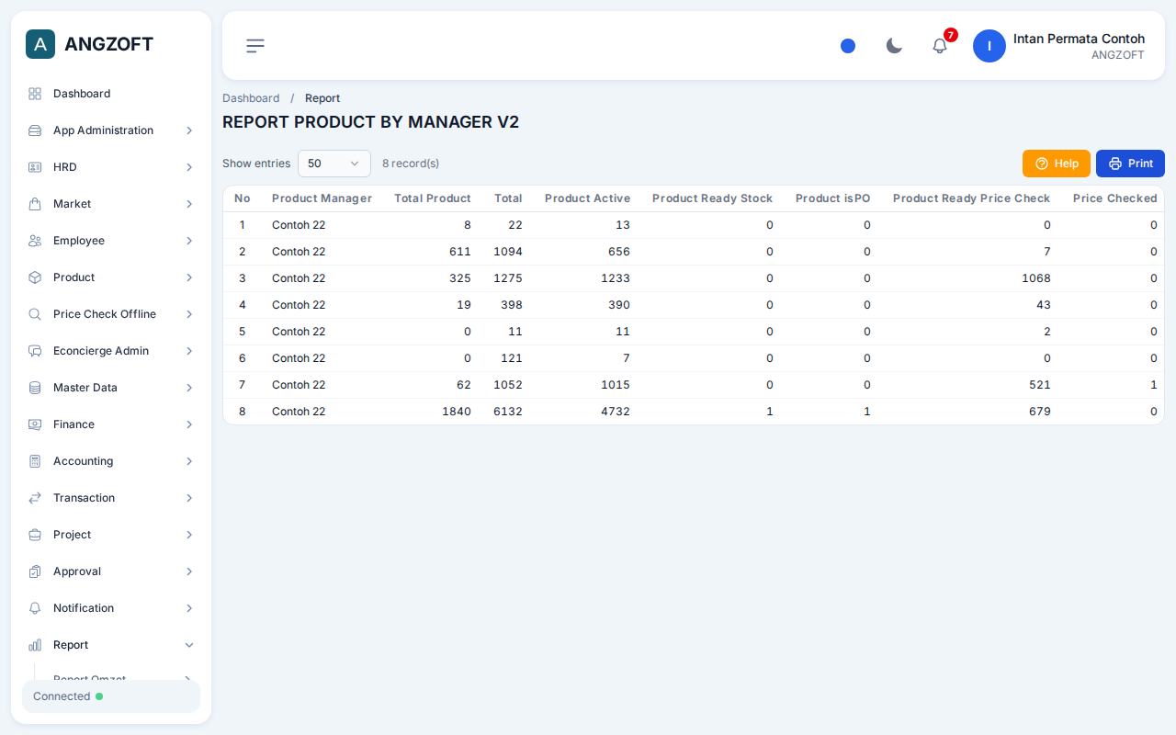Click the Dashboard grid icon
Viewport: 1176px width, 735px height.
tap(35, 94)
